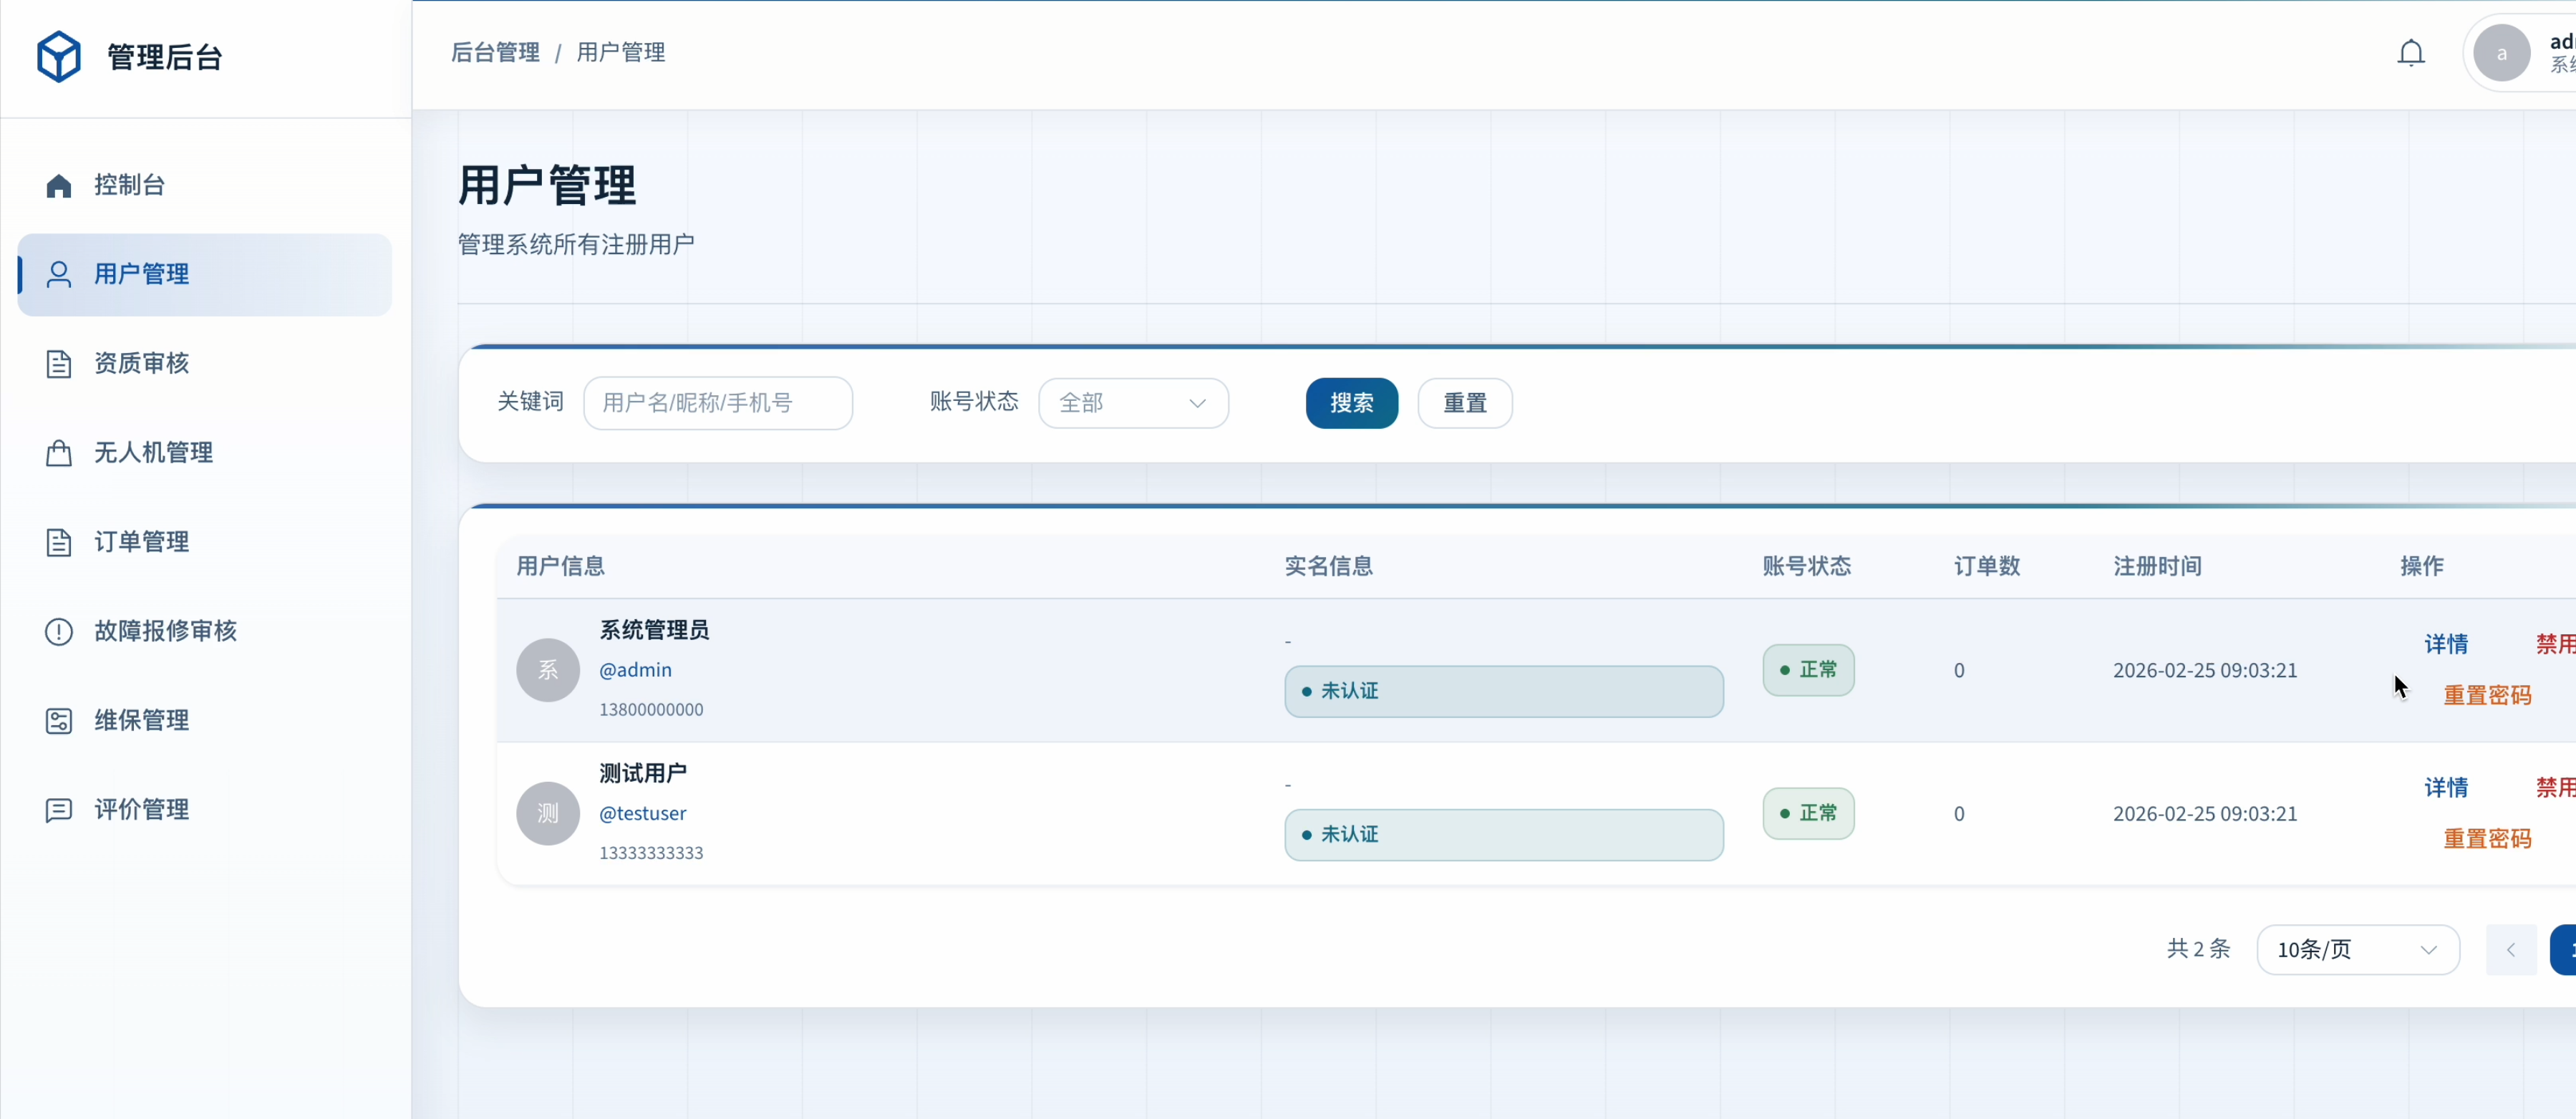Click 后台管理 breadcrumb link
This screenshot has width=2576, height=1119.
495,52
